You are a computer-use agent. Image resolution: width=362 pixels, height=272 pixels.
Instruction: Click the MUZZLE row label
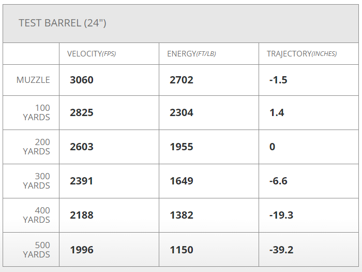click(x=33, y=80)
